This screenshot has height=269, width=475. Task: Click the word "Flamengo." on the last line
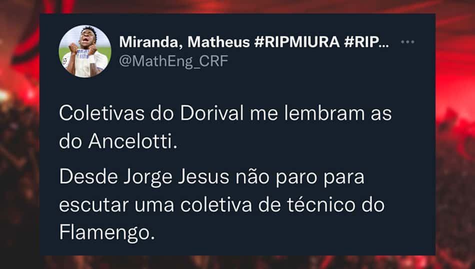pyautogui.click(x=107, y=233)
